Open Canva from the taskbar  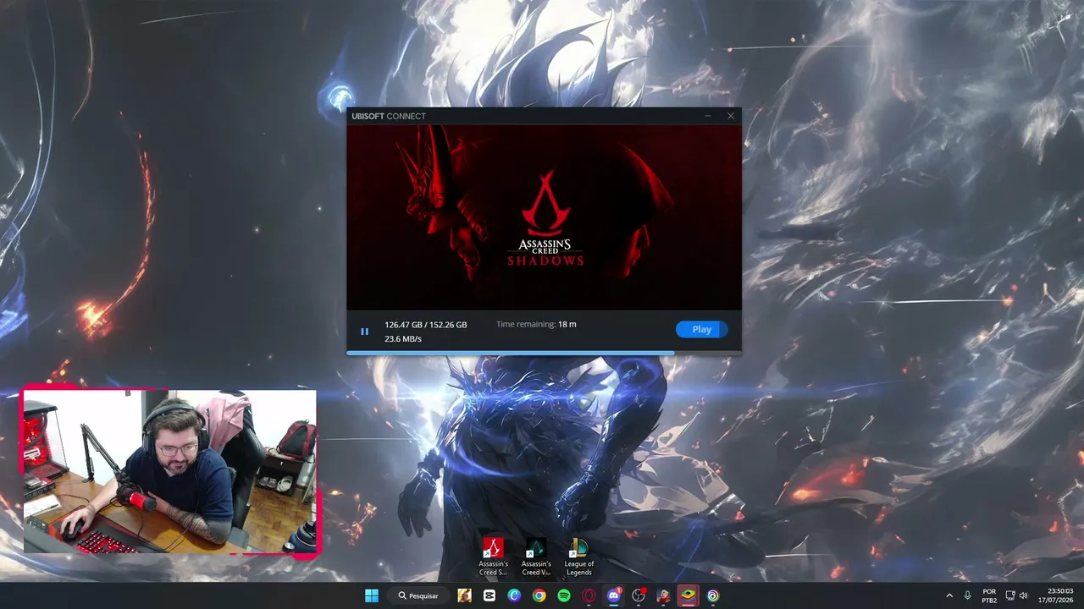tap(514, 595)
